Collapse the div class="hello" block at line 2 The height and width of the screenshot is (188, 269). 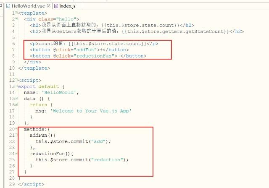pos(16,19)
